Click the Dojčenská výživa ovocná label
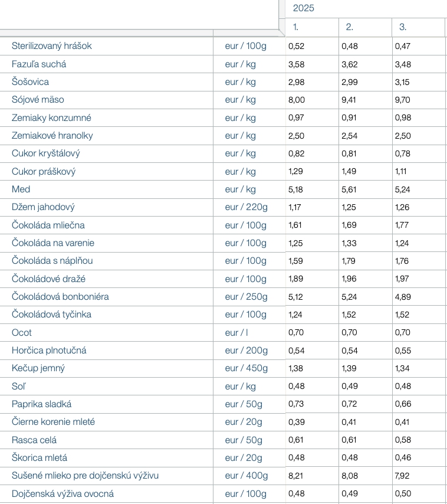 63,494
